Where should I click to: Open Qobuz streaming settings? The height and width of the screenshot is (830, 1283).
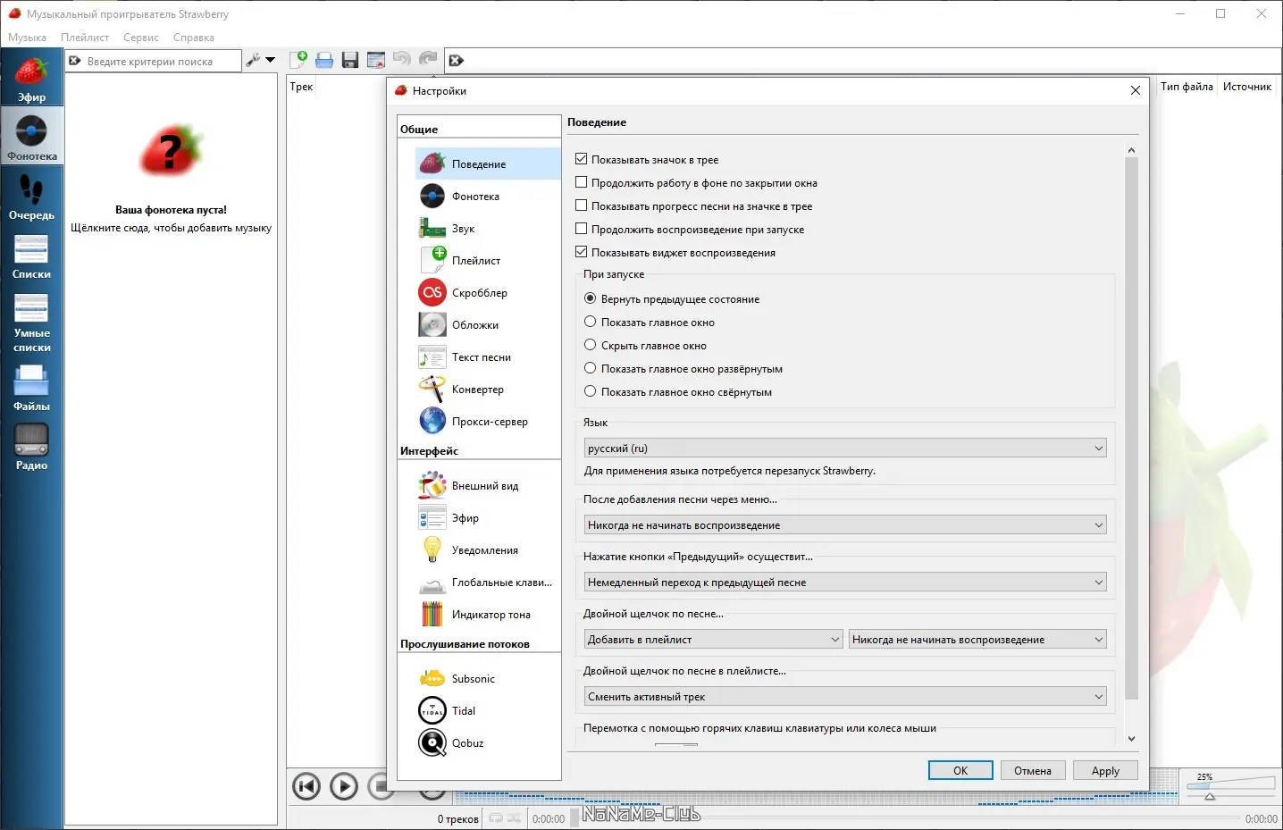click(x=488, y=743)
